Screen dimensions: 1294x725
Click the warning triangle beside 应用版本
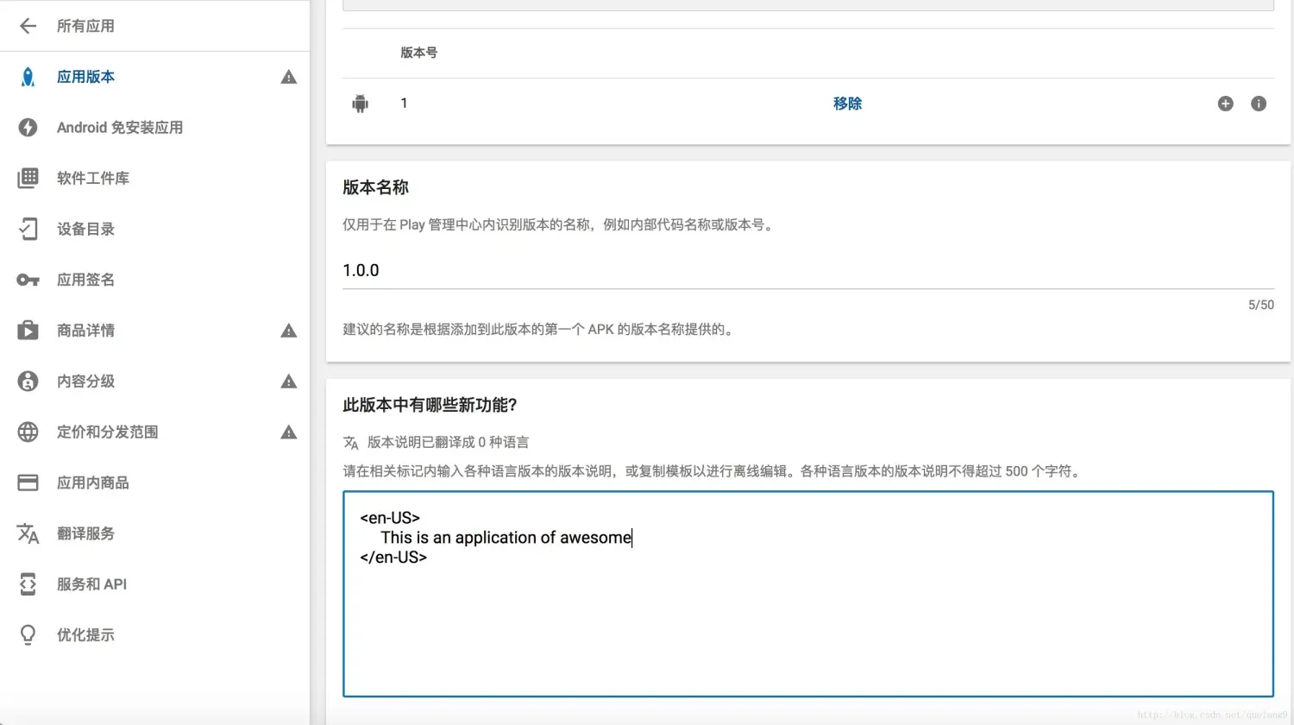tap(289, 77)
